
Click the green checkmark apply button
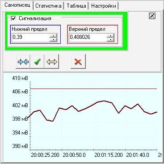(37, 62)
